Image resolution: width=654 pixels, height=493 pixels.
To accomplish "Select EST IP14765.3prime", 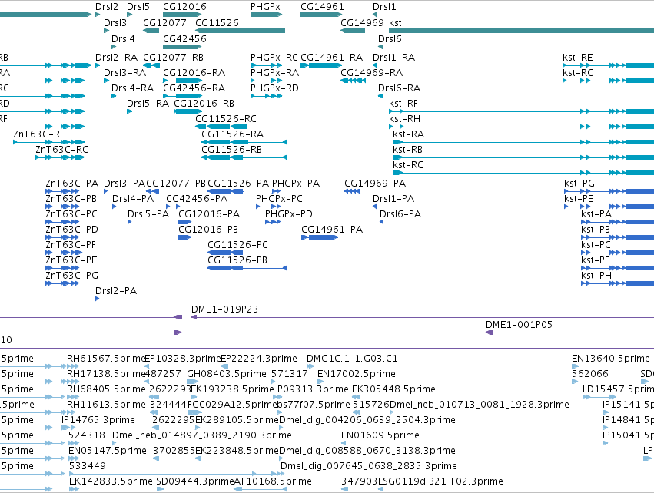I will [98, 420].
